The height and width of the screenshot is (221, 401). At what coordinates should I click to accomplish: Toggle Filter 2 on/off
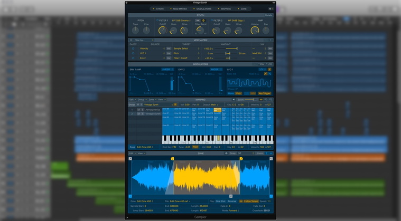coord(212,20)
